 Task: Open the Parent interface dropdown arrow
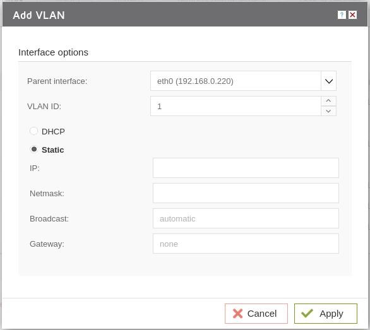pyautogui.click(x=328, y=81)
